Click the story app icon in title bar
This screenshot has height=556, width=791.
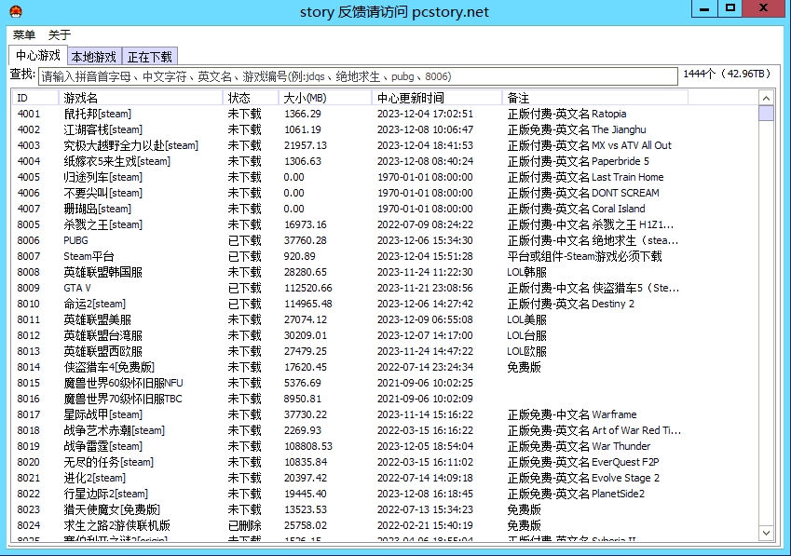coord(16,11)
